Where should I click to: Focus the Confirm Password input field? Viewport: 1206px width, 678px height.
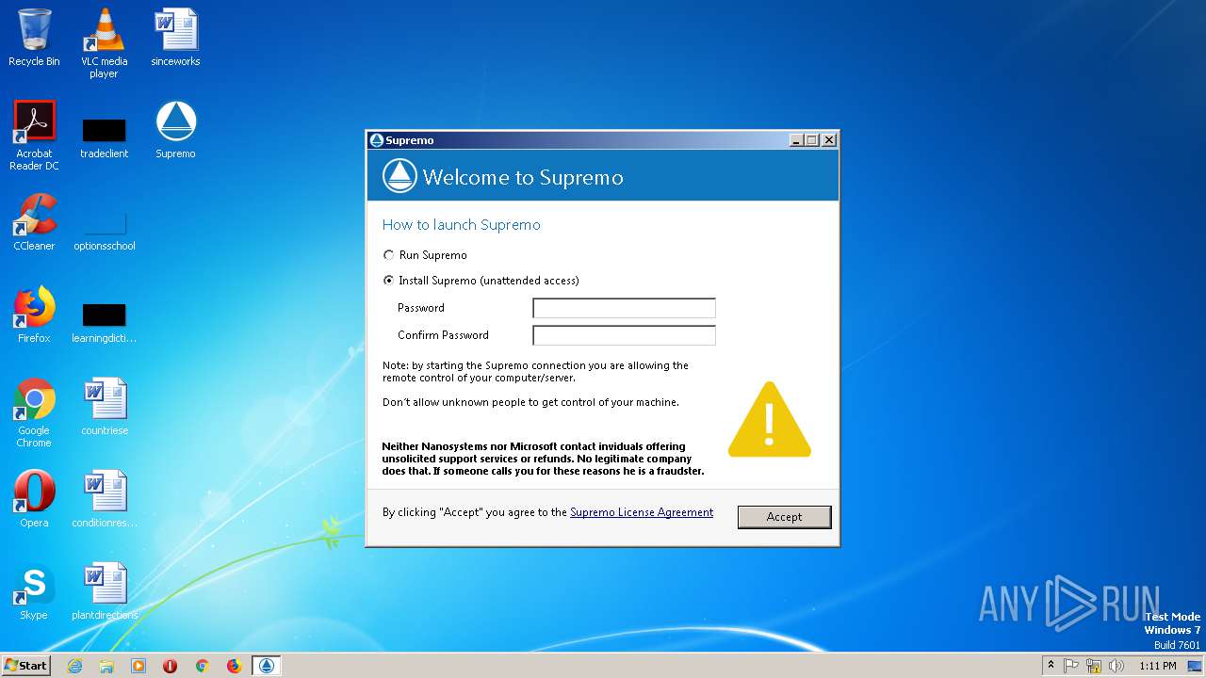[x=624, y=335]
